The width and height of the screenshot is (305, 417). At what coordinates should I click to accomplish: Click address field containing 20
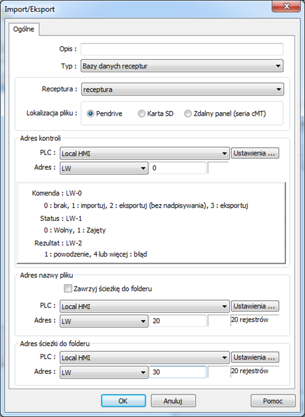click(x=177, y=321)
